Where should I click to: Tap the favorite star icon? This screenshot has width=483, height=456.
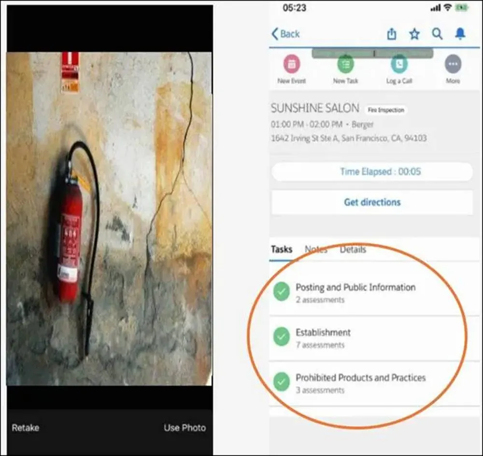click(414, 34)
